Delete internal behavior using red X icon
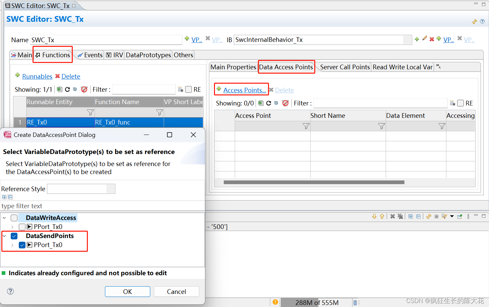 432,39
